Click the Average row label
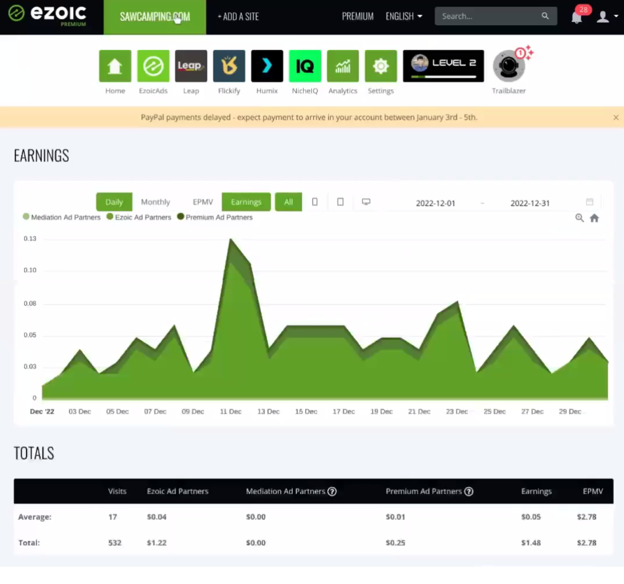The image size is (624, 584). [x=35, y=516]
